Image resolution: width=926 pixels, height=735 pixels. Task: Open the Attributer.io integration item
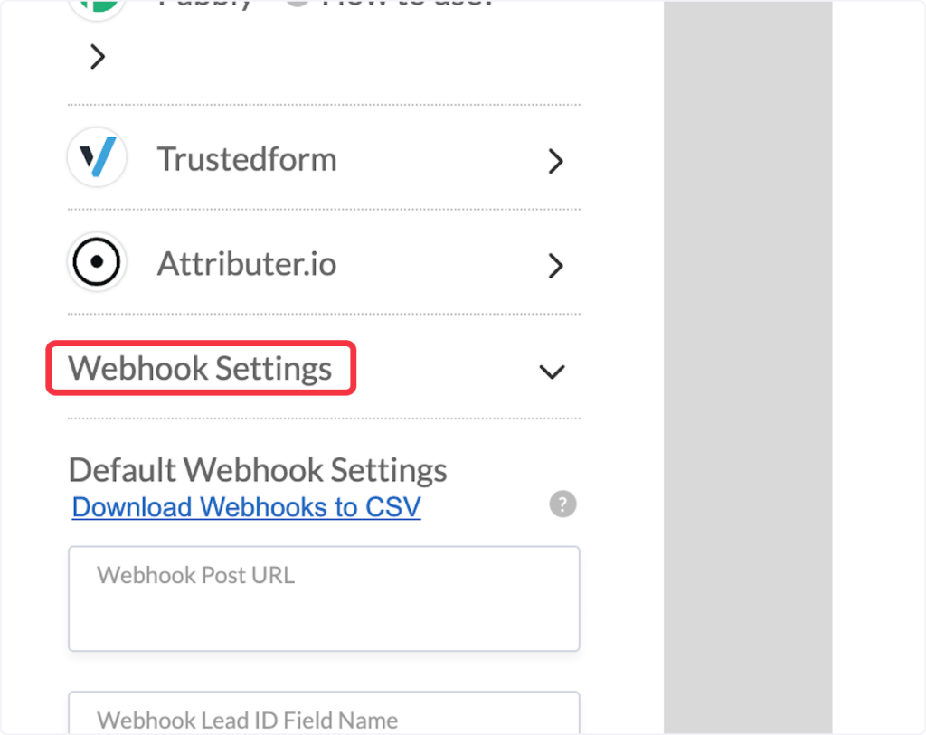[247, 265]
